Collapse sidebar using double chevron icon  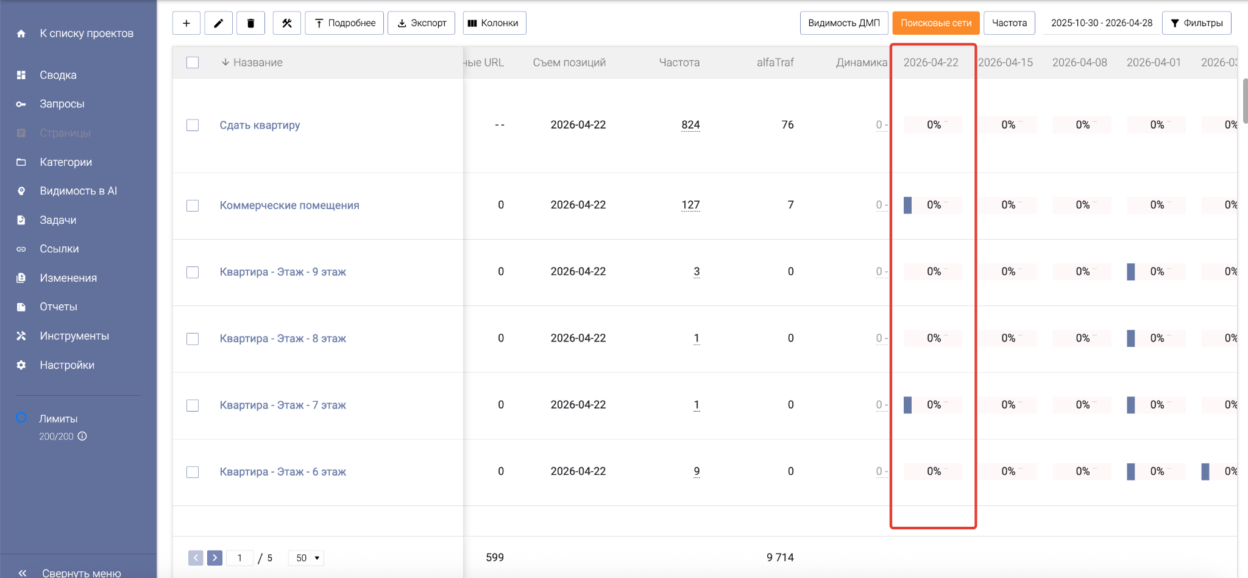(x=23, y=573)
